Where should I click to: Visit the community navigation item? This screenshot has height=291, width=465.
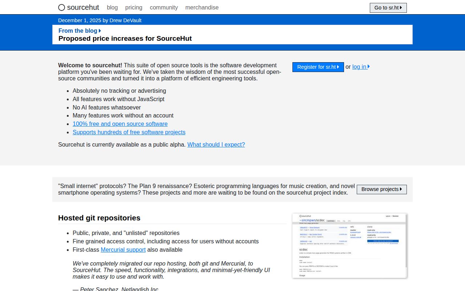[164, 8]
